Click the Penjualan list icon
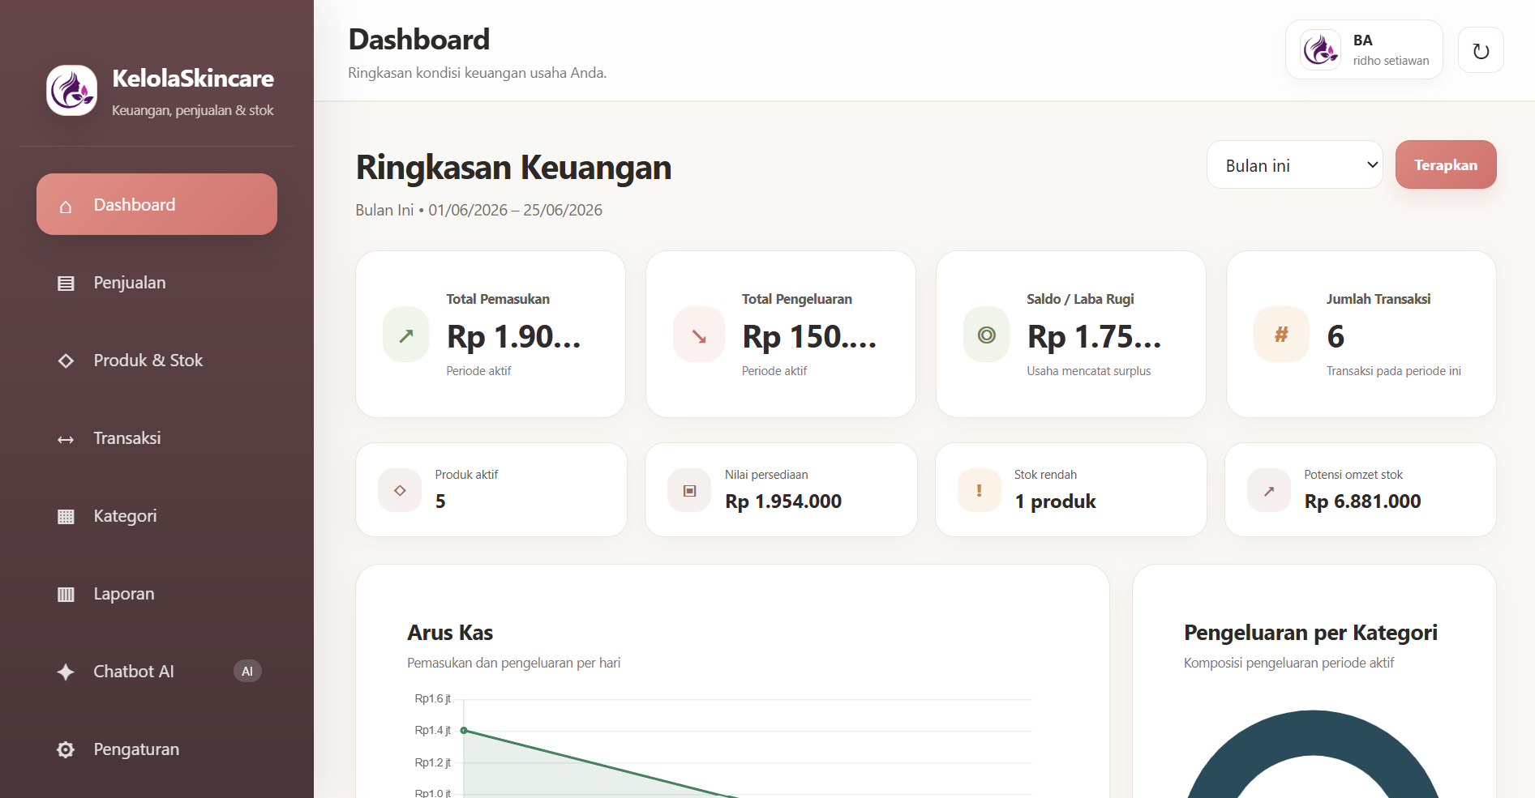This screenshot has width=1535, height=798. (x=66, y=284)
